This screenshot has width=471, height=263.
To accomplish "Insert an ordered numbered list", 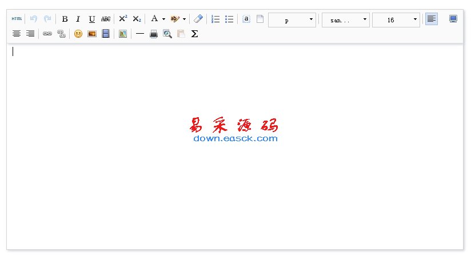I will tap(215, 19).
